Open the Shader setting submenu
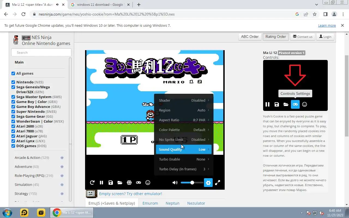Viewport: 349px width, 218px height. (x=184, y=100)
